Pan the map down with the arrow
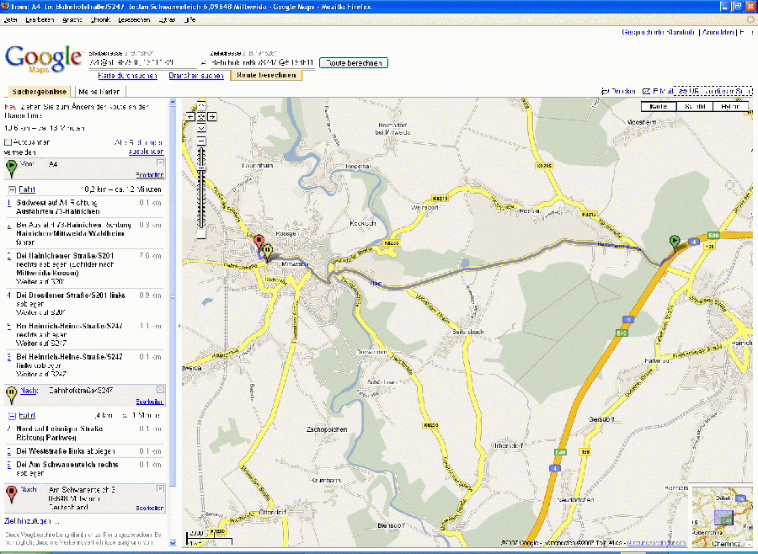 (x=201, y=128)
